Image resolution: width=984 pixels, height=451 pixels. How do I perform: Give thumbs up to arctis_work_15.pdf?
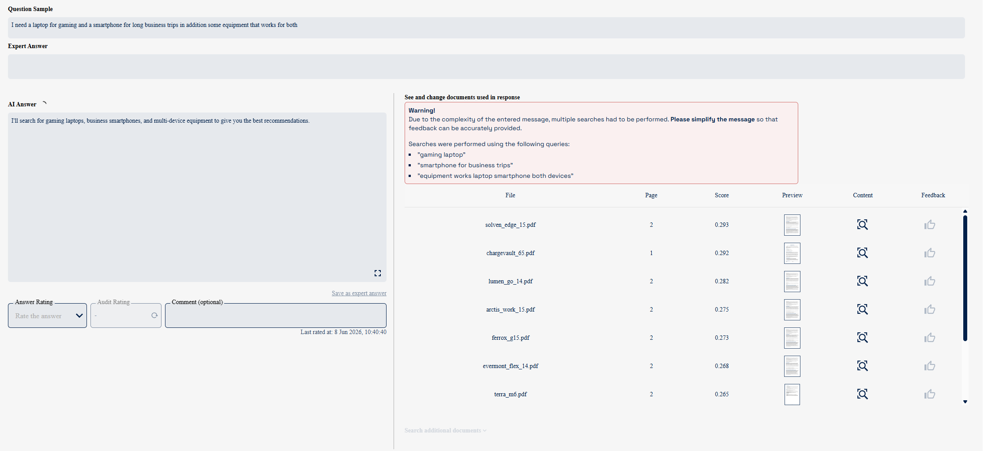[x=930, y=309]
